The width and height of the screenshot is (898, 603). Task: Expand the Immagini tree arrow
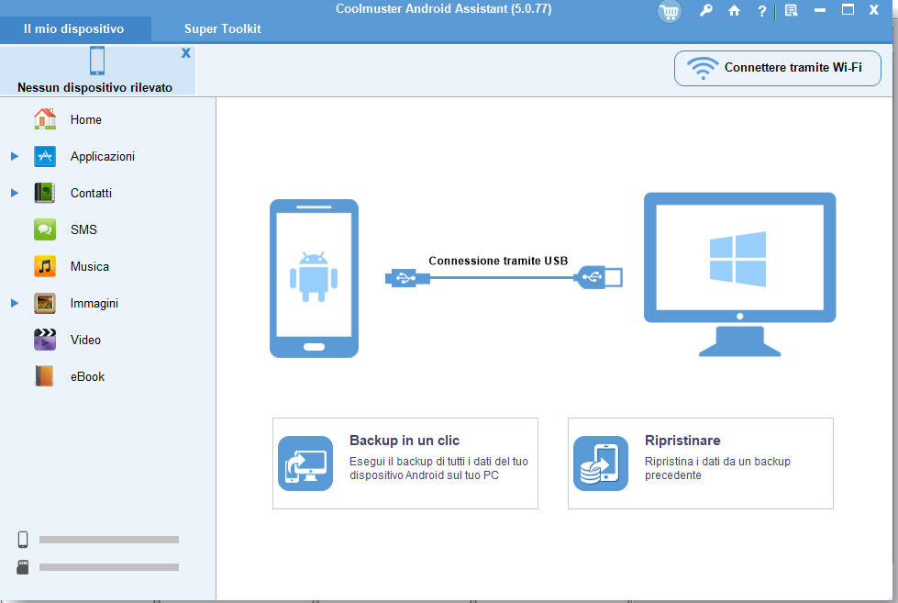click(x=15, y=303)
